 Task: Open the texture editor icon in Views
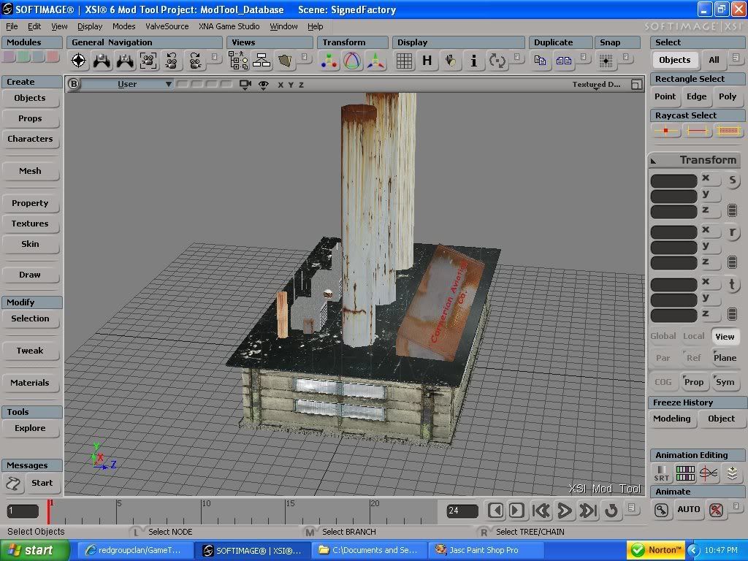click(285, 61)
